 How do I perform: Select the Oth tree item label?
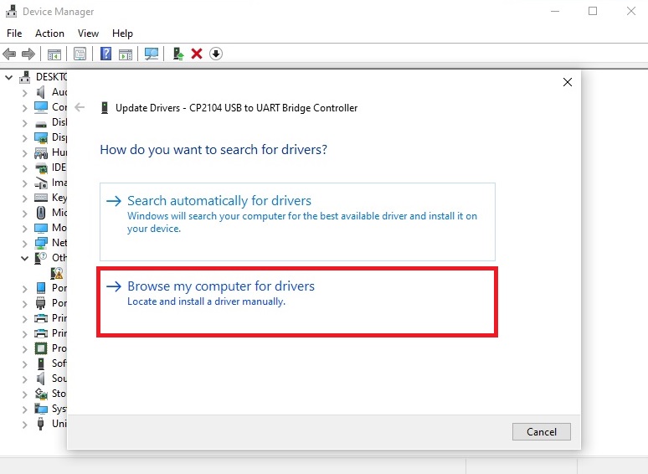click(x=59, y=258)
